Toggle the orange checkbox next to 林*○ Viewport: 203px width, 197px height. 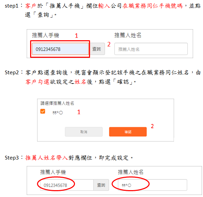(x=42, y=111)
